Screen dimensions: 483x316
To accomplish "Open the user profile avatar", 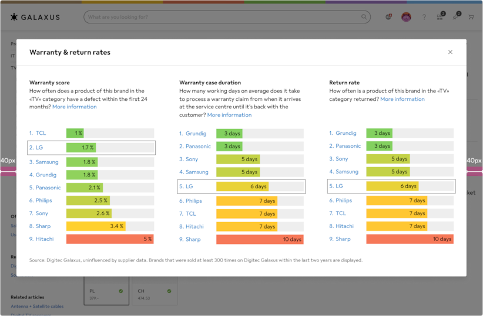I will click(406, 17).
